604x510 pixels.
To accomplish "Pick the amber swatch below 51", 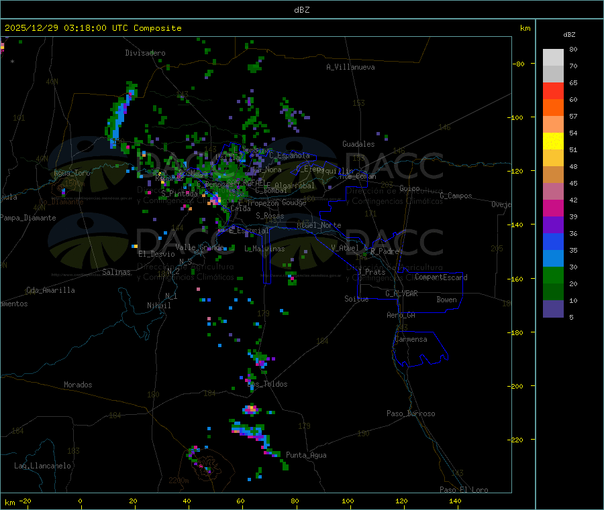I will [x=553, y=158].
